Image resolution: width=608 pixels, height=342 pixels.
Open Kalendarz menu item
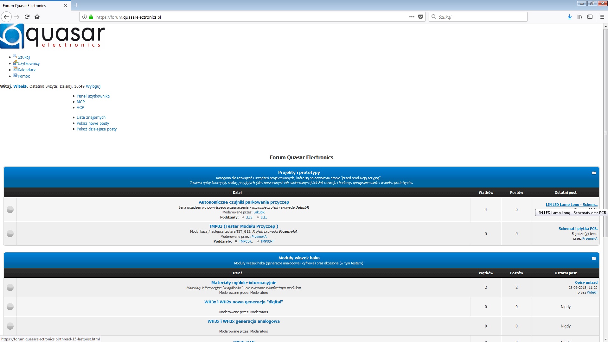click(26, 70)
